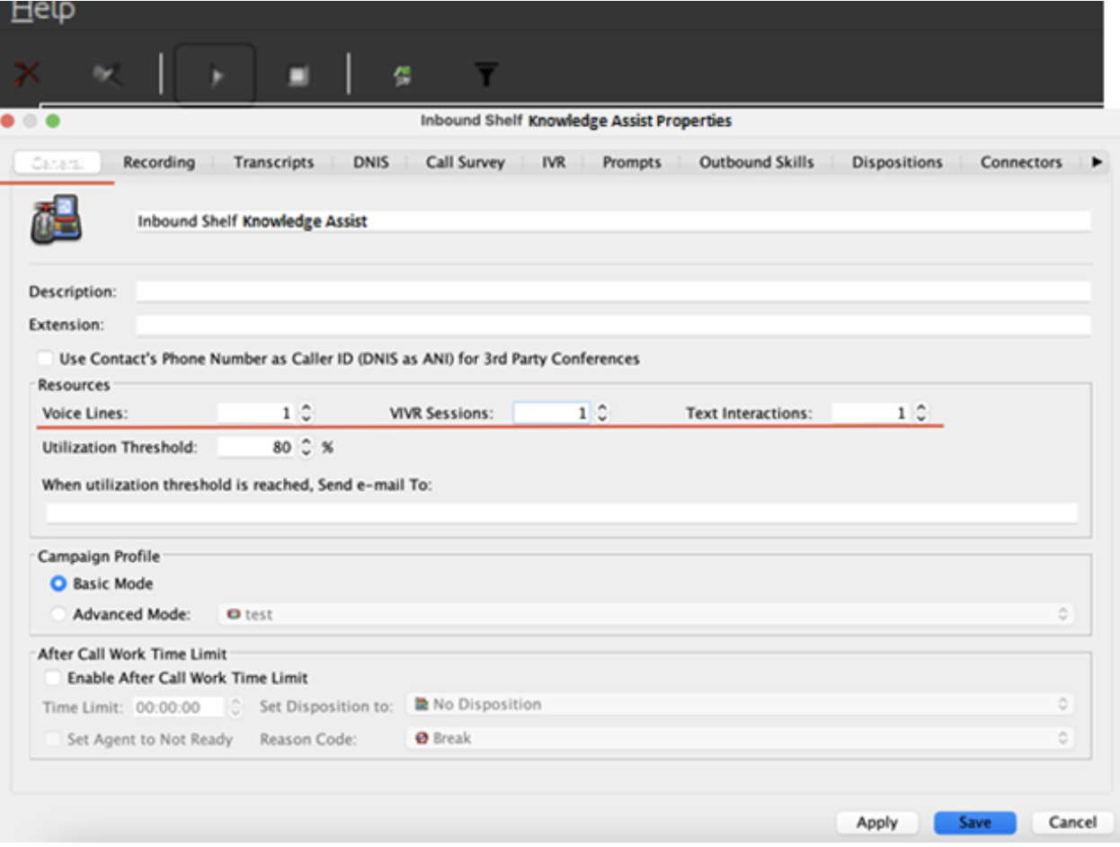Switch to Outbound Skills tab

(x=756, y=163)
